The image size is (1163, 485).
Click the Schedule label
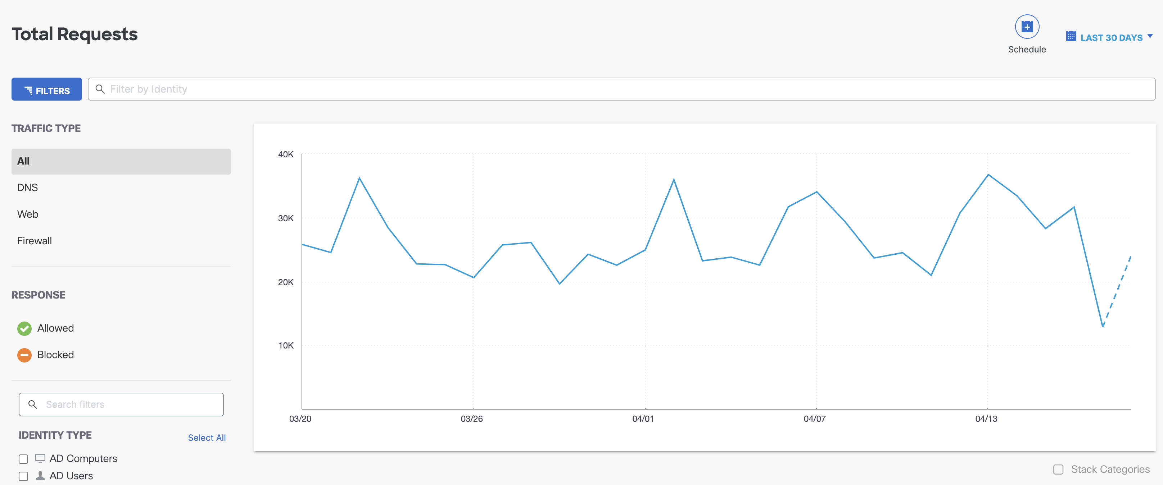click(1027, 50)
